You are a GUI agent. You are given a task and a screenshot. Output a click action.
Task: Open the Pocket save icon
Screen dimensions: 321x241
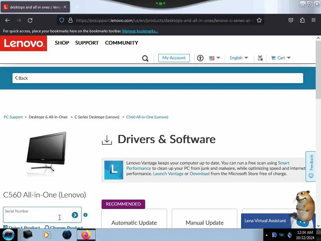pos(291,20)
